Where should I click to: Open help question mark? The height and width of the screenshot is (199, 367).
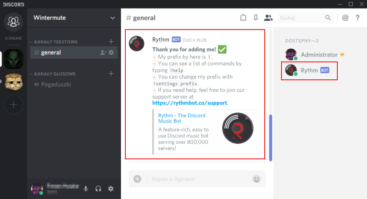[357, 18]
